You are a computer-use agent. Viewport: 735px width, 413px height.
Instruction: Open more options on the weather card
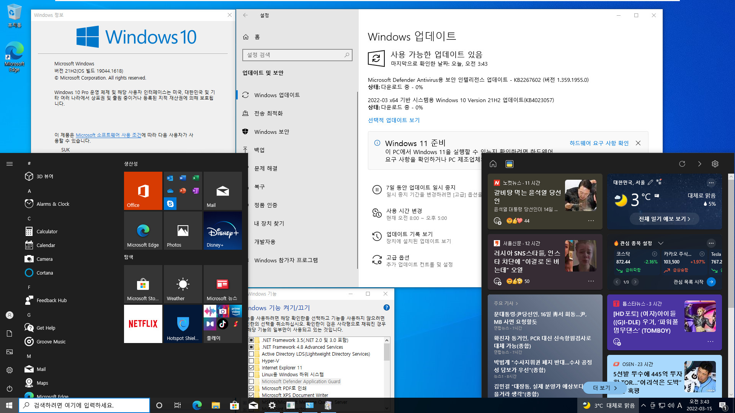[x=711, y=182]
